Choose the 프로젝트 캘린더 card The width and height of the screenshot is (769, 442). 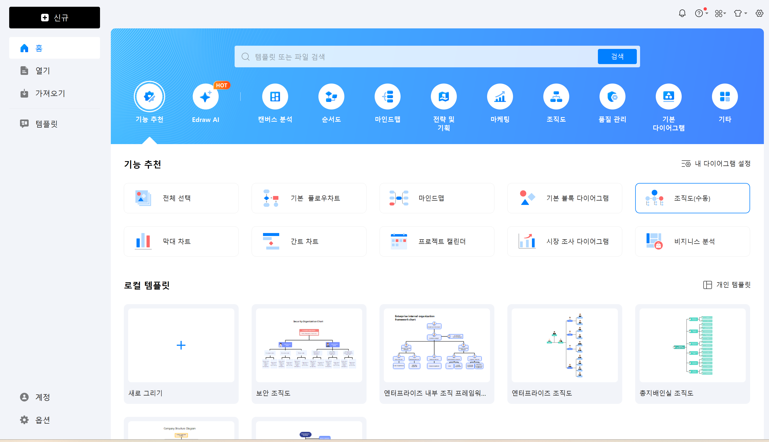[x=437, y=241]
